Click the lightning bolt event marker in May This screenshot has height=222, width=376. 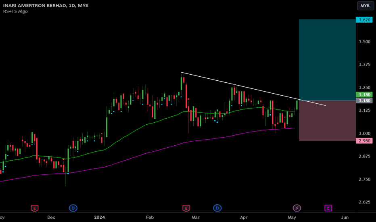pyautogui.click(x=297, y=208)
